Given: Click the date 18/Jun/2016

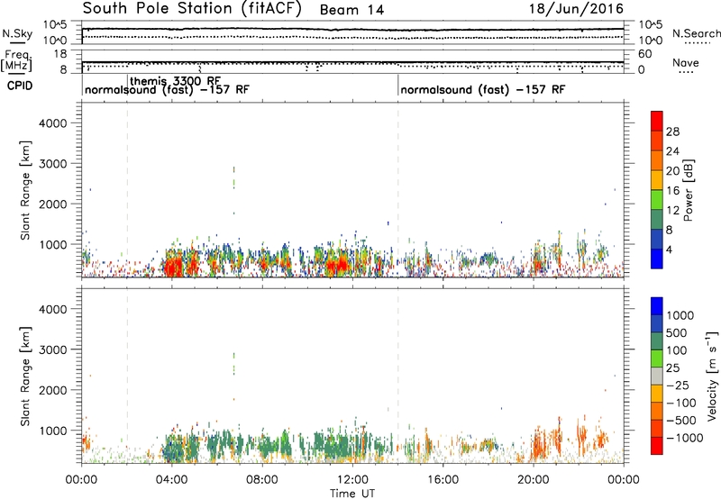Looking at the screenshot, I should pyautogui.click(x=576, y=9).
